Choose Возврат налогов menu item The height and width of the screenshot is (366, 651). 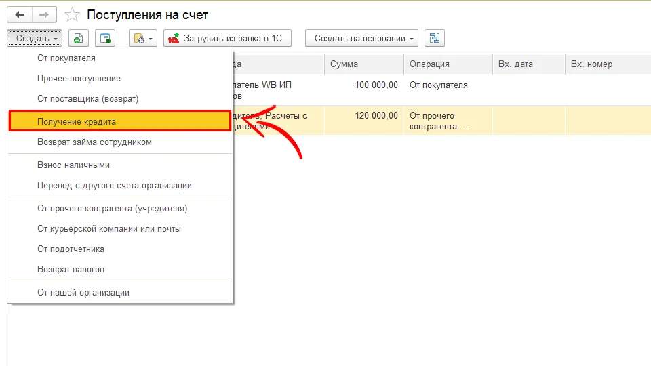click(x=71, y=270)
